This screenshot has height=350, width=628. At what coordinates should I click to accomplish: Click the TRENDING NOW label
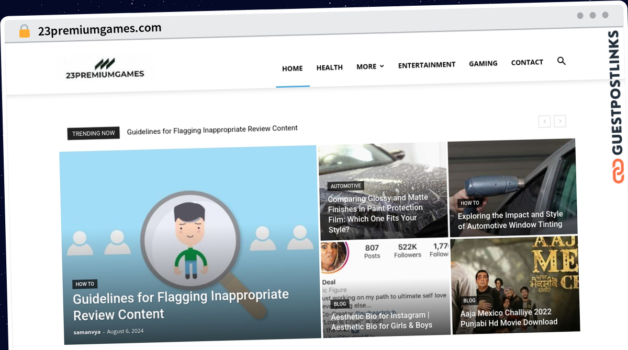coord(93,133)
